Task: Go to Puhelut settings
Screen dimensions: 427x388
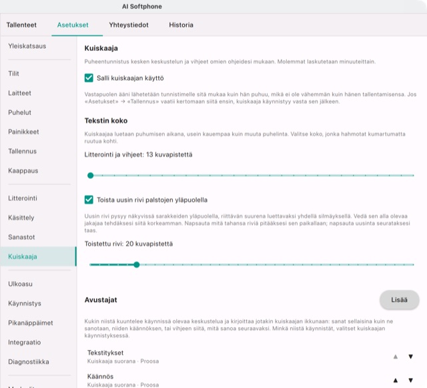Action: 38,112
